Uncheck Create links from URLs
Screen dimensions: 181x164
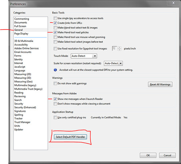pos(55,23)
